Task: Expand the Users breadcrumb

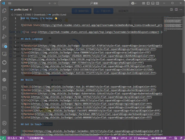Action: pyautogui.click(x=19, y=15)
